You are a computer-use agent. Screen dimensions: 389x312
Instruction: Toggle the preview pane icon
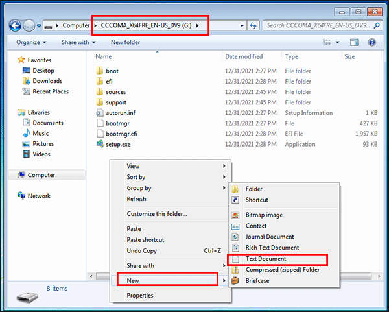(354, 42)
